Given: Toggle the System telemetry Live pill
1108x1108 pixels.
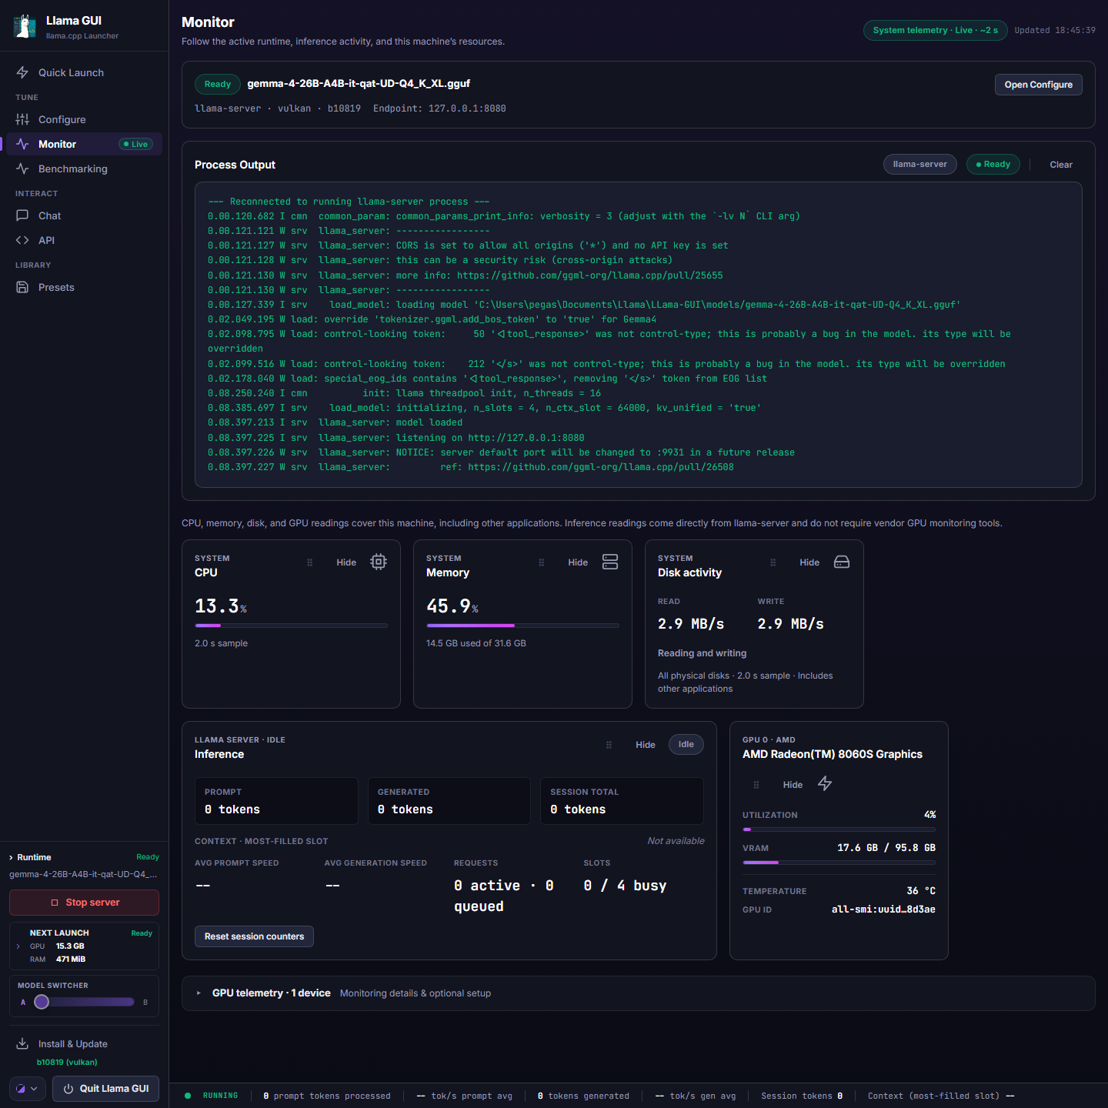Looking at the screenshot, I should [935, 30].
